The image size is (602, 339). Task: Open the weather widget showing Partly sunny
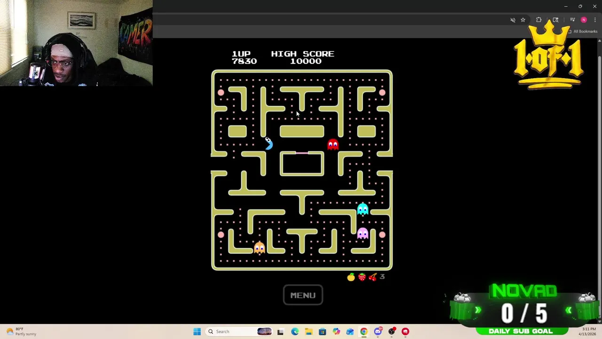coord(21,331)
